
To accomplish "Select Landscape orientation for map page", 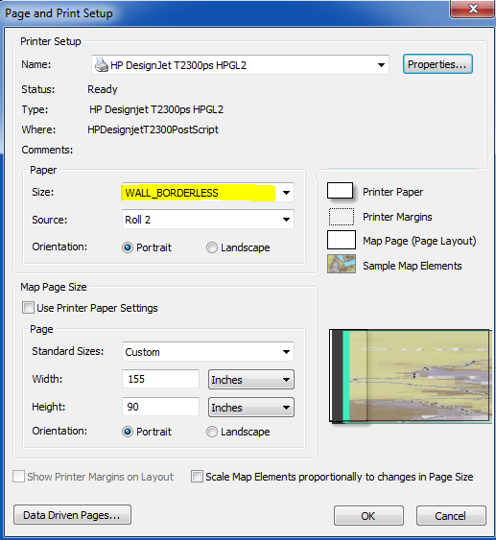I will click(211, 432).
